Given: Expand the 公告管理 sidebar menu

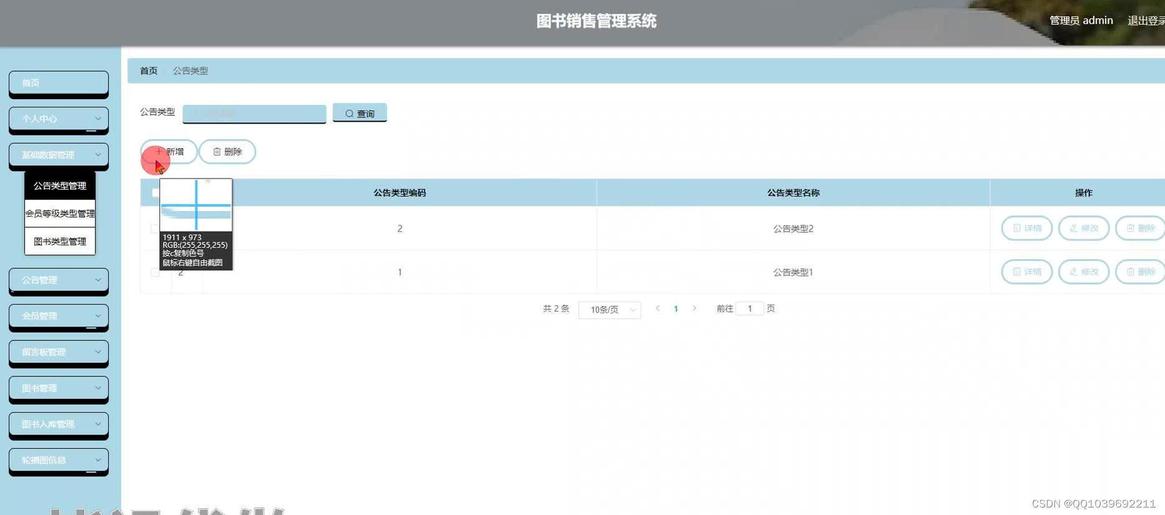Looking at the screenshot, I should tap(59, 280).
